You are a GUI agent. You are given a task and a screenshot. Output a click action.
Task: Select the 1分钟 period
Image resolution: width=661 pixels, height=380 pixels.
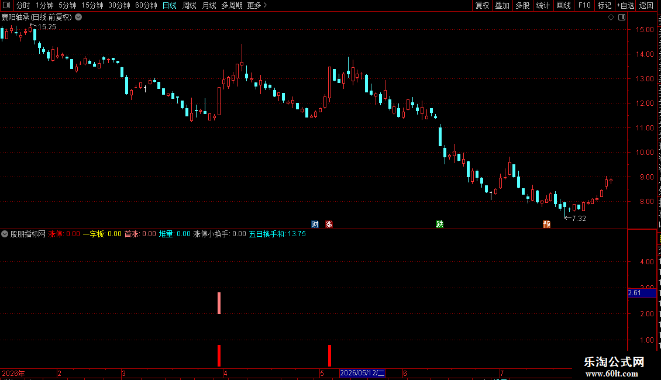(44, 5)
